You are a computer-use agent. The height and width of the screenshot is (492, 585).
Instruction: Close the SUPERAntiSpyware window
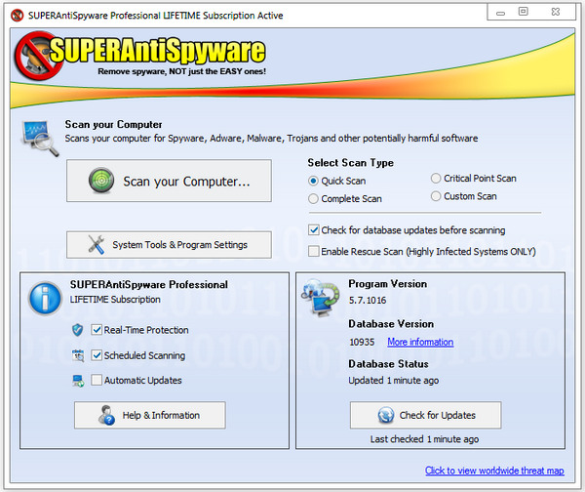click(x=556, y=12)
